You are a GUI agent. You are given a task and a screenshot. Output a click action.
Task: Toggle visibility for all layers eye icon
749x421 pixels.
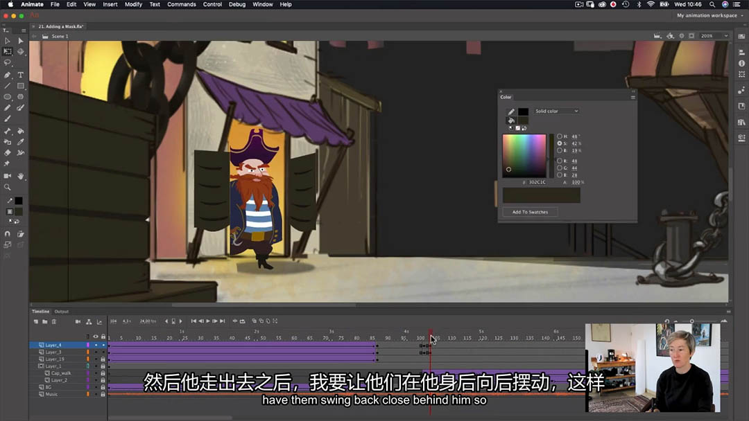[96, 337]
